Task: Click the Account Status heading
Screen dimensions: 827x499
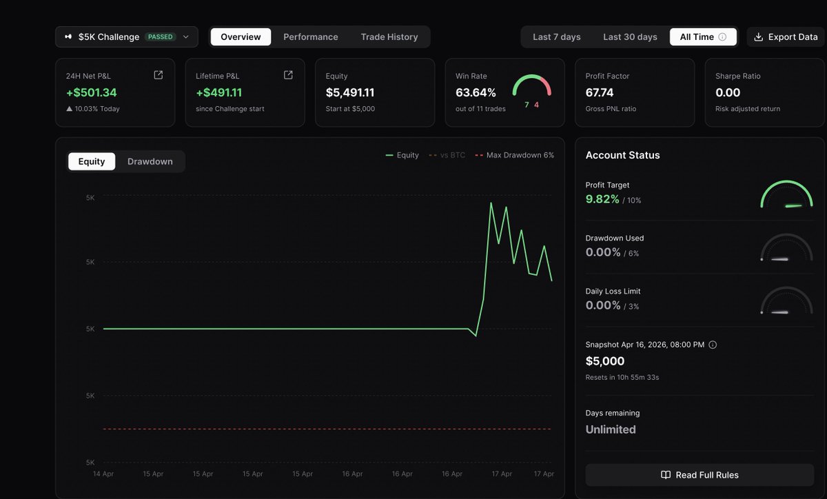Action: (x=623, y=155)
